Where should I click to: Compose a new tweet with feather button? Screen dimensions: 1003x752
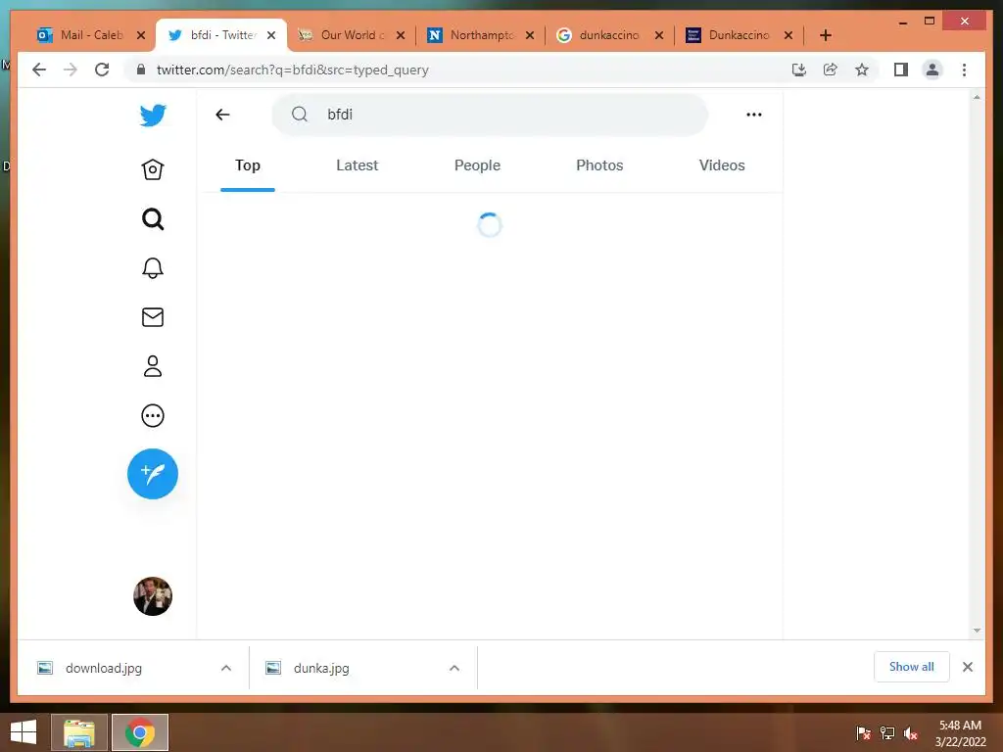click(152, 474)
